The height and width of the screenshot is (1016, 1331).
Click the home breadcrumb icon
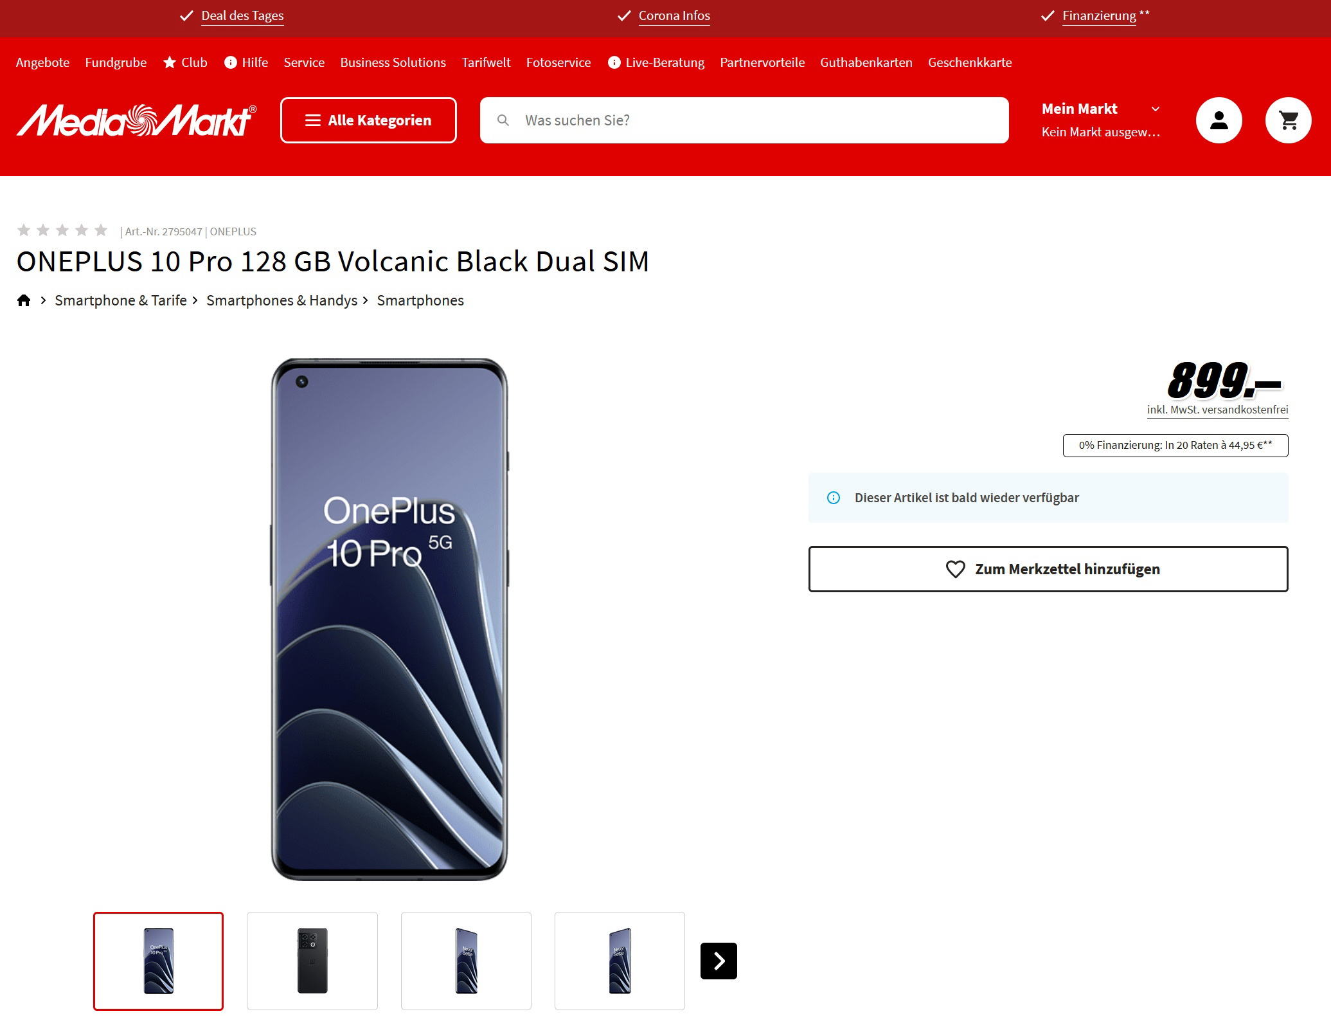point(24,300)
